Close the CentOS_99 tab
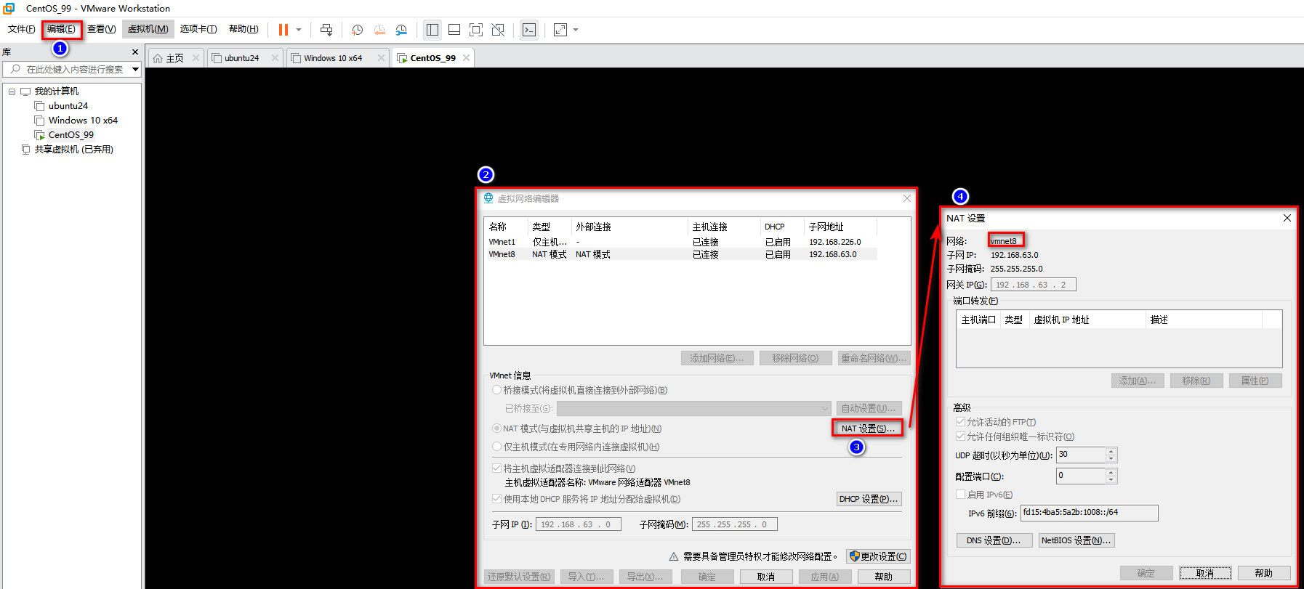This screenshot has height=589, width=1304. coord(466,58)
